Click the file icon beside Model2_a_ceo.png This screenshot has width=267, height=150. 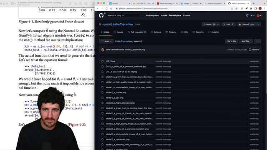click(x=102, y=98)
